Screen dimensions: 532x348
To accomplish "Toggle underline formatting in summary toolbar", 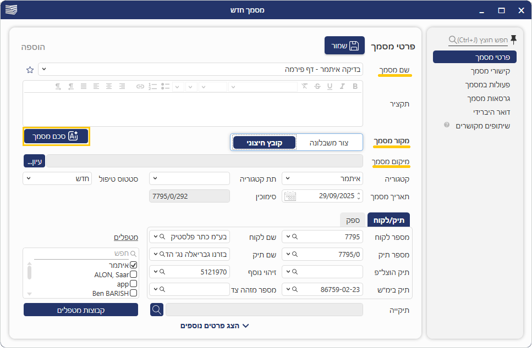I will pyautogui.click(x=330, y=86).
